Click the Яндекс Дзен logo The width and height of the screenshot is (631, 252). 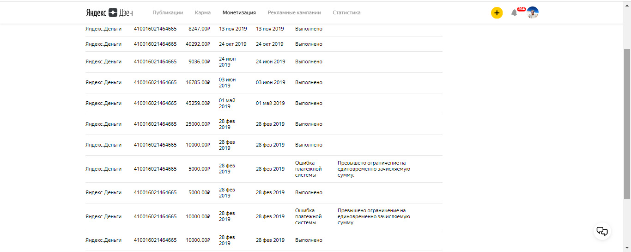coord(109,12)
